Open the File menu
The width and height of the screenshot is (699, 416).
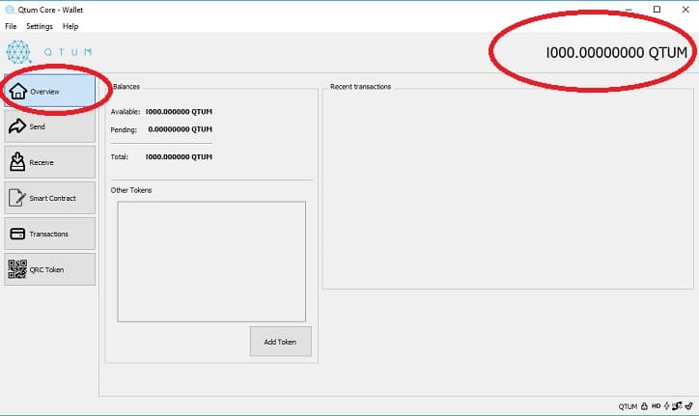click(x=11, y=26)
